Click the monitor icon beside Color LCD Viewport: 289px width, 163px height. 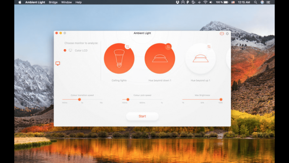pyautogui.click(x=70, y=50)
